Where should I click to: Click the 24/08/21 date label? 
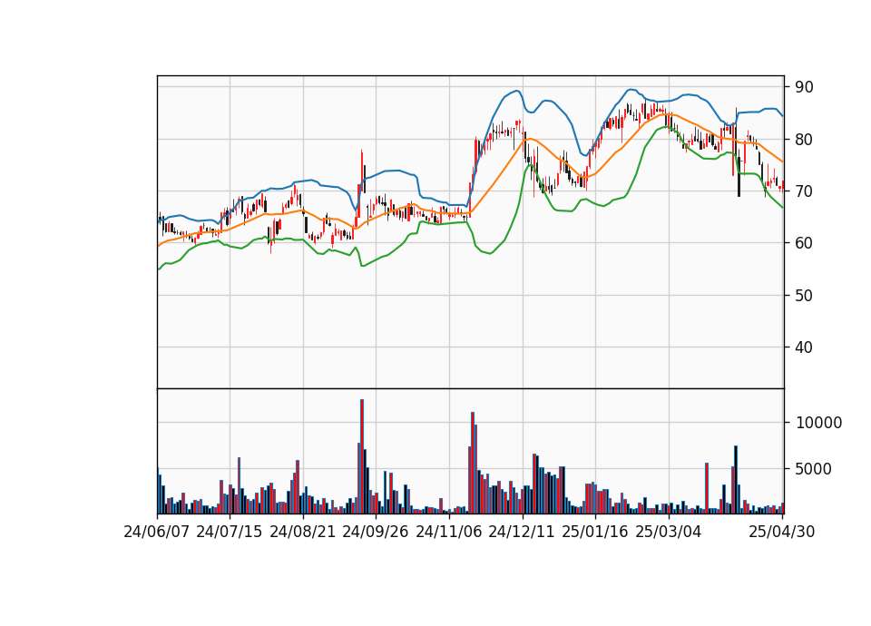(x=303, y=532)
